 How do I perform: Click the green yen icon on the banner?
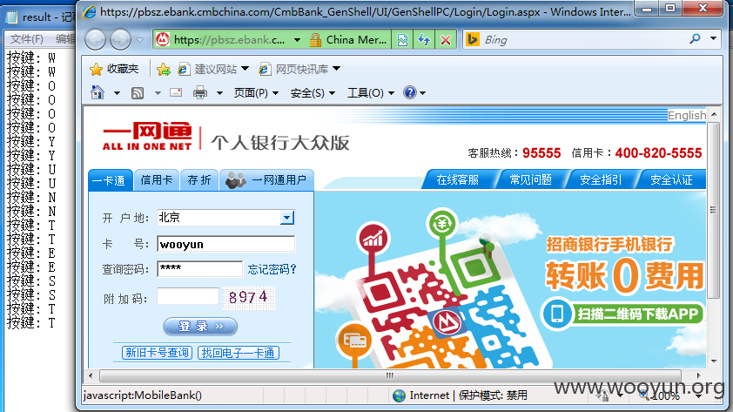[441, 224]
